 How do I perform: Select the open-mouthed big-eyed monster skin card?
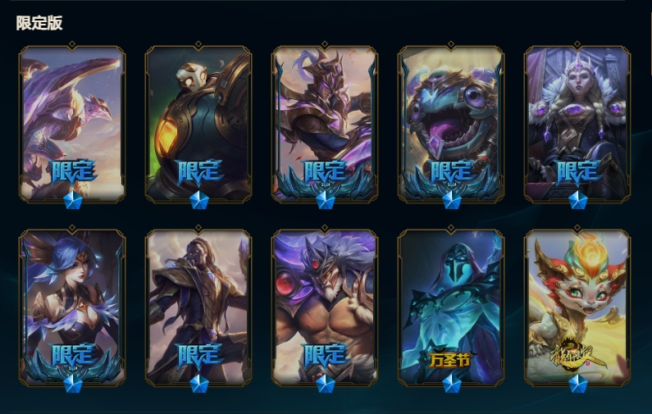(x=451, y=124)
